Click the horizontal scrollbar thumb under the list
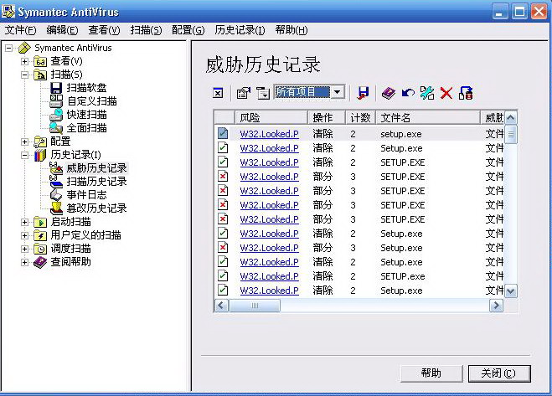 (x=255, y=306)
